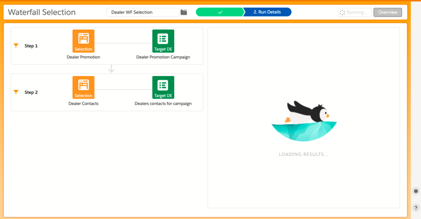
Task: Click the Running... button
Action: tap(355, 12)
